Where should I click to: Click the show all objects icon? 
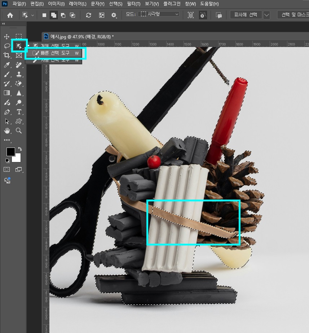(x=102, y=15)
